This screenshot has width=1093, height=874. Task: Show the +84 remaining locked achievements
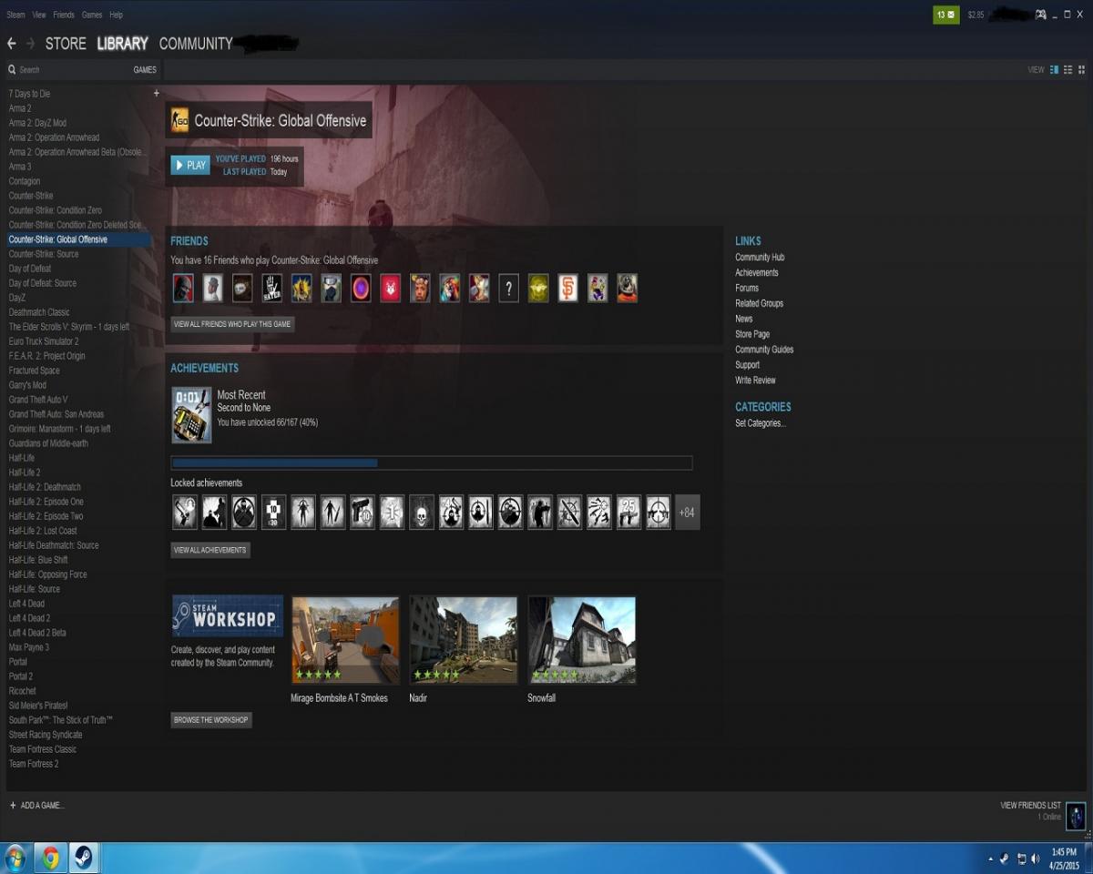(x=688, y=513)
